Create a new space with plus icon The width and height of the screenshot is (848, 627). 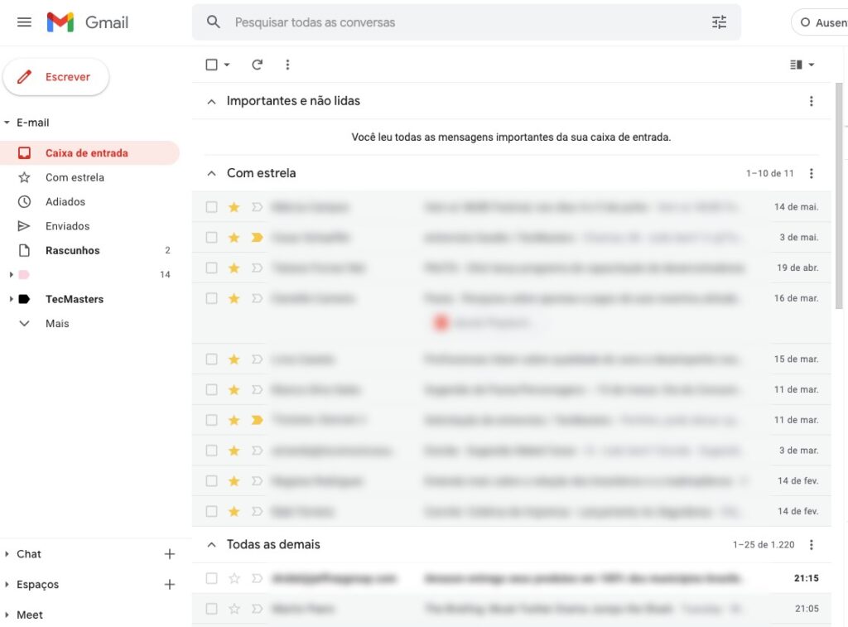click(170, 585)
